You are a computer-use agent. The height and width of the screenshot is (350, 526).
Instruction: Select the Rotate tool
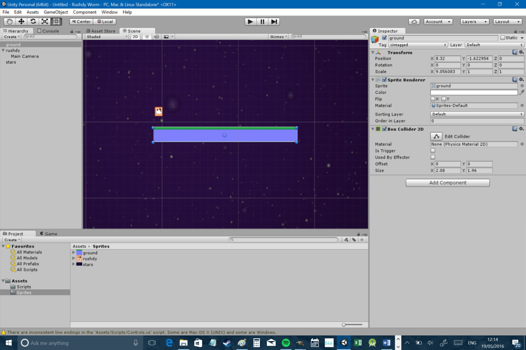pyautogui.click(x=33, y=21)
